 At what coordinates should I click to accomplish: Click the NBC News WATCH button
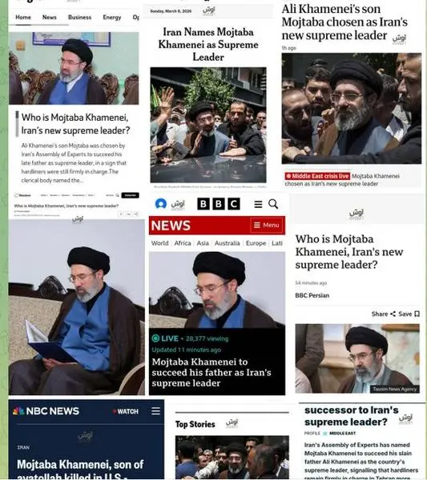pos(125,411)
